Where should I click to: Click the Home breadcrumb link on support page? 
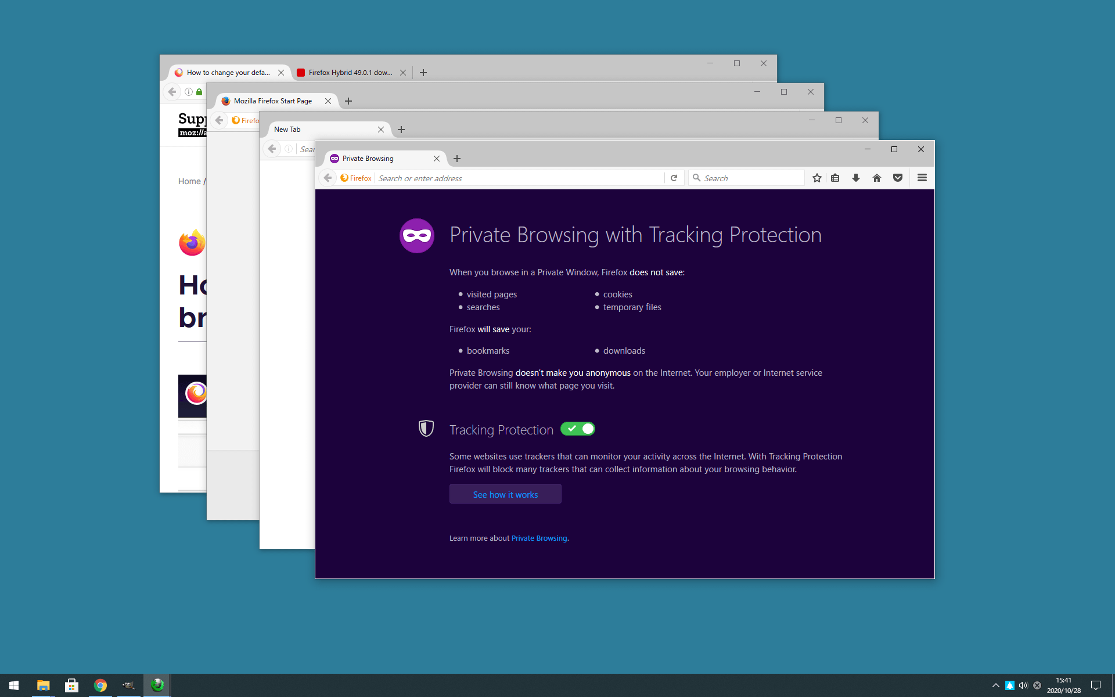[x=189, y=181]
